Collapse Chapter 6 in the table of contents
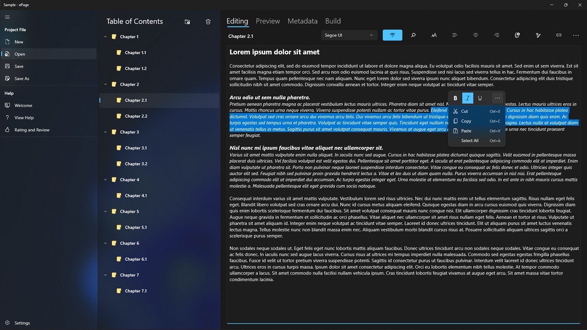Image resolution: width=587 pixels, height=330 pixels. click(x=105, y=243)
